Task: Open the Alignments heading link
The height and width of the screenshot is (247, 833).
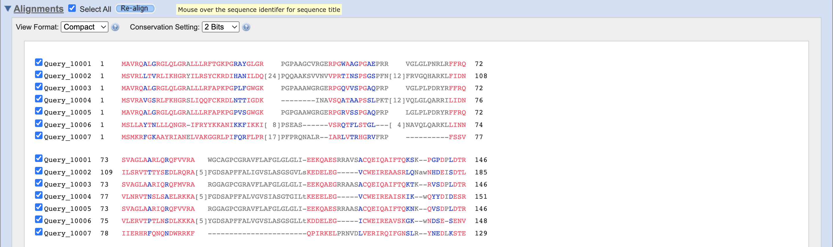Action: pyautogui.click(x=38, y=9)
